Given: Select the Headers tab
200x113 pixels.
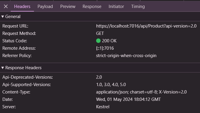Looking at the screenshot, I should click(22, 7).
